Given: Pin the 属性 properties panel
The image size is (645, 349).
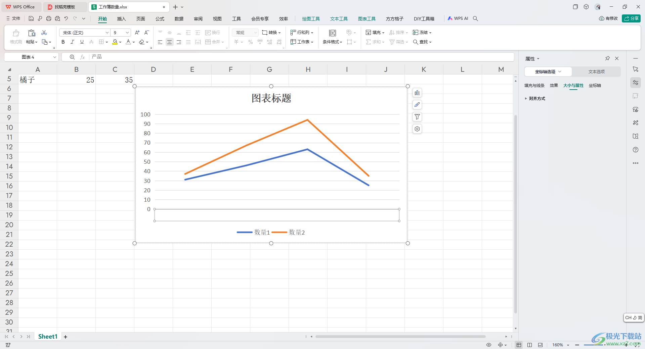Looking at the screenshot, I should [x=607, y=58].
